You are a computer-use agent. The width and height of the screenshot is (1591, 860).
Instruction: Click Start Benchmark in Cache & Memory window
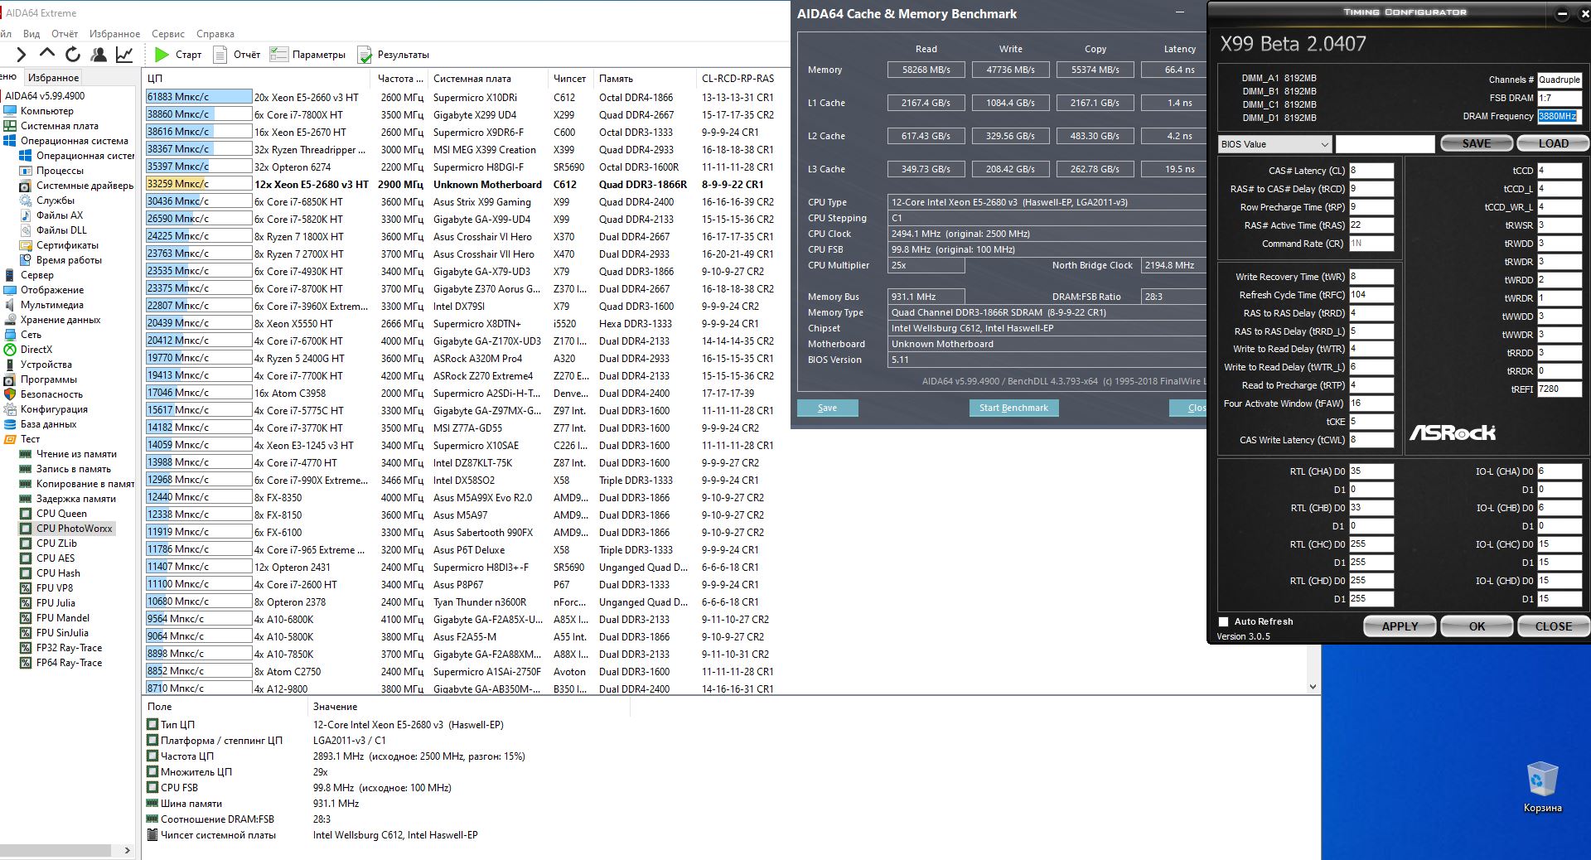tap(1013, 408)
